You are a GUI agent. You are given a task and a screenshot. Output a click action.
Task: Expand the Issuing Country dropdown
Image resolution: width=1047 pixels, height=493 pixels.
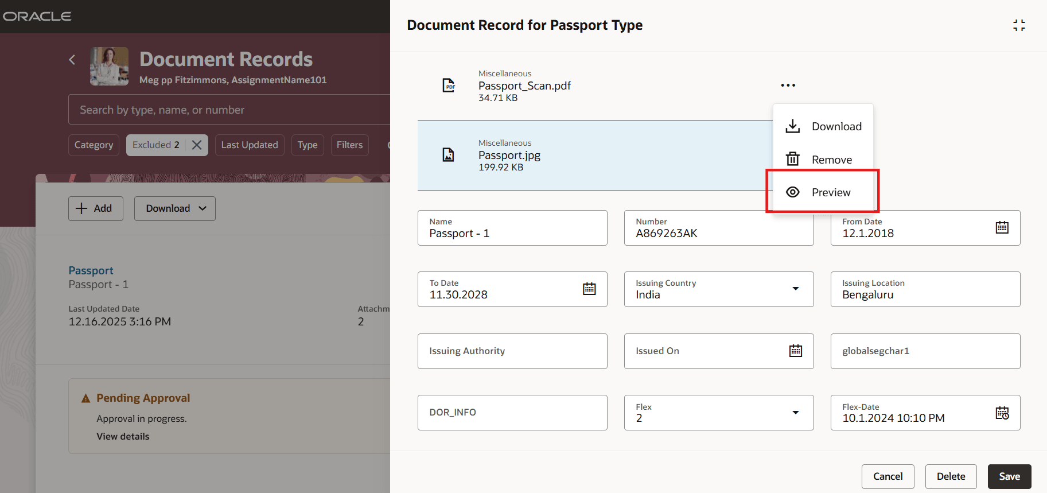(x=796, y=289)
